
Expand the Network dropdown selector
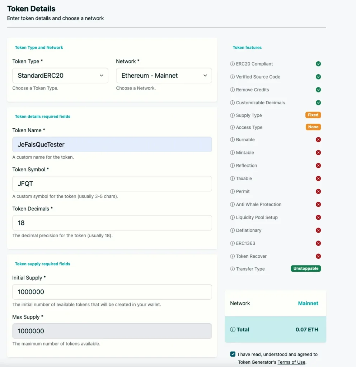164,76
